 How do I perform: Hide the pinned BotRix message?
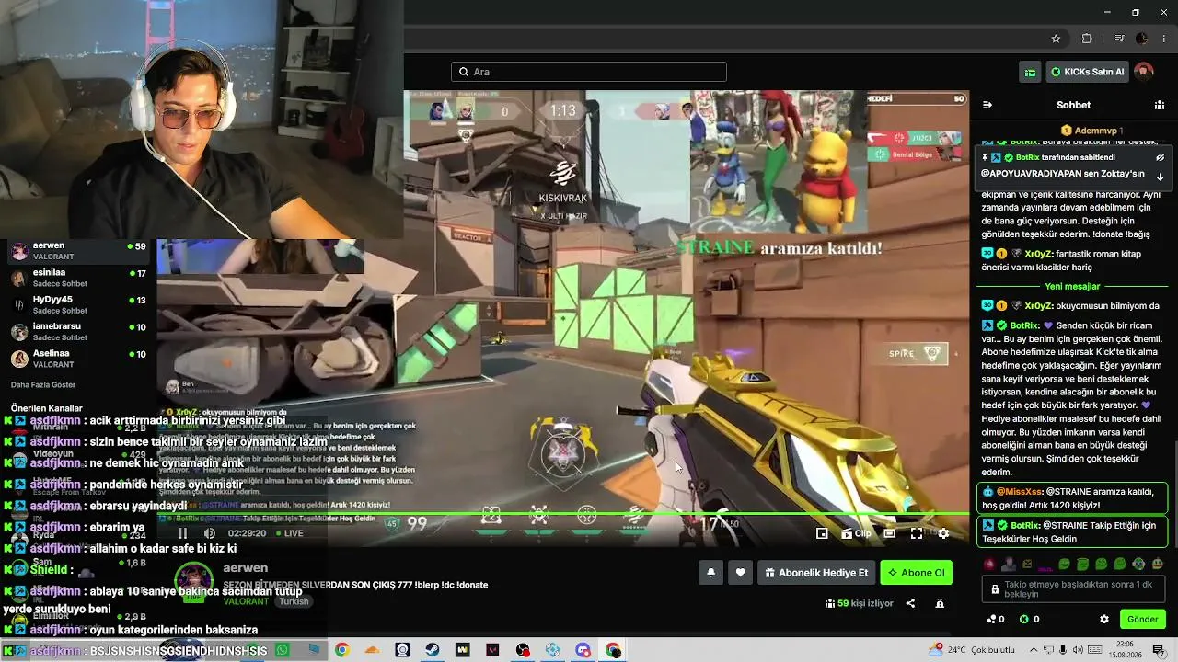tap(1161, 157)
